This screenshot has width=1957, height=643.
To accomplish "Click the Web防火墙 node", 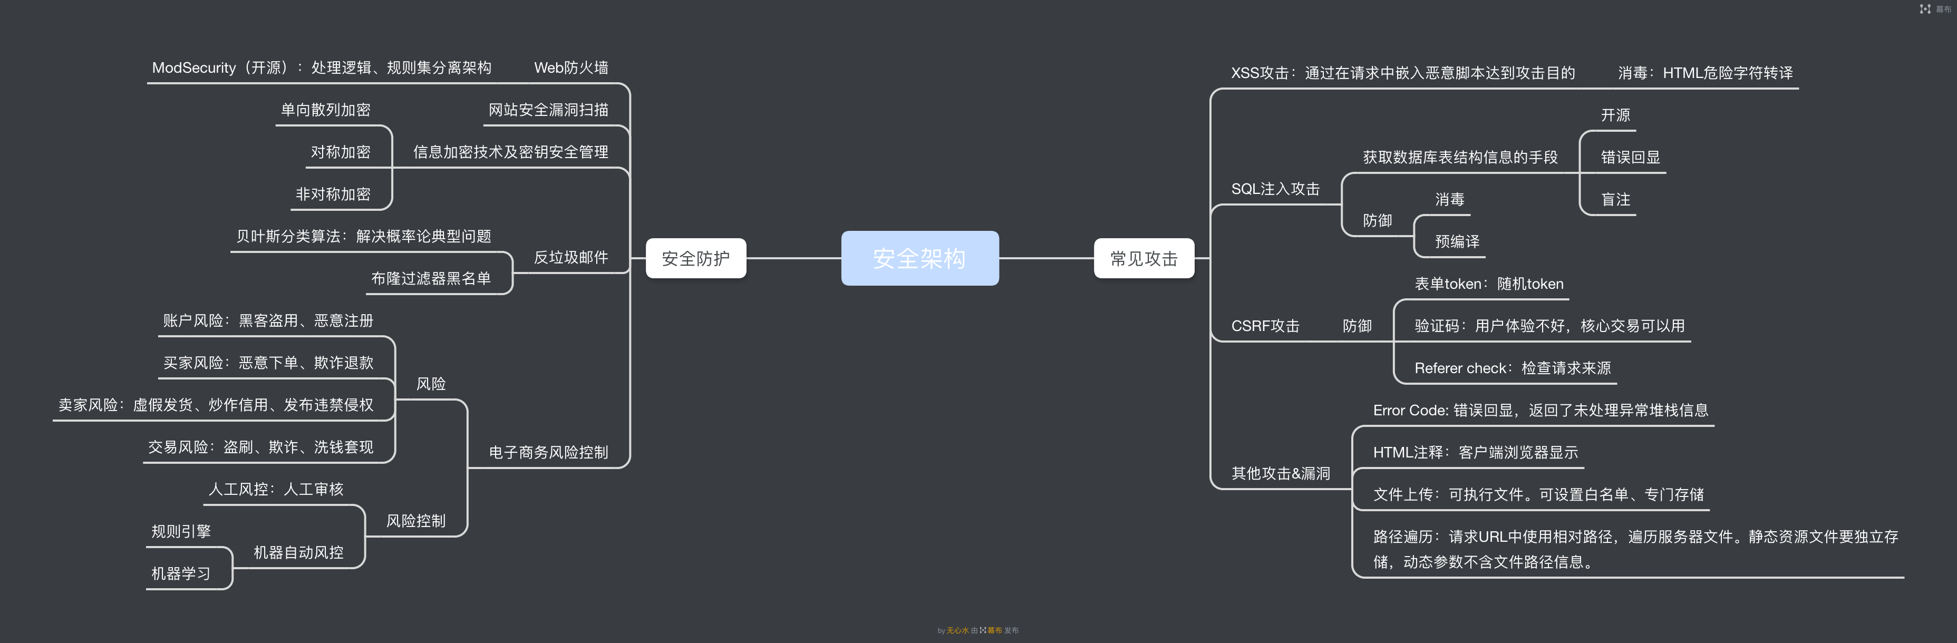I will [x=570, y=67].
